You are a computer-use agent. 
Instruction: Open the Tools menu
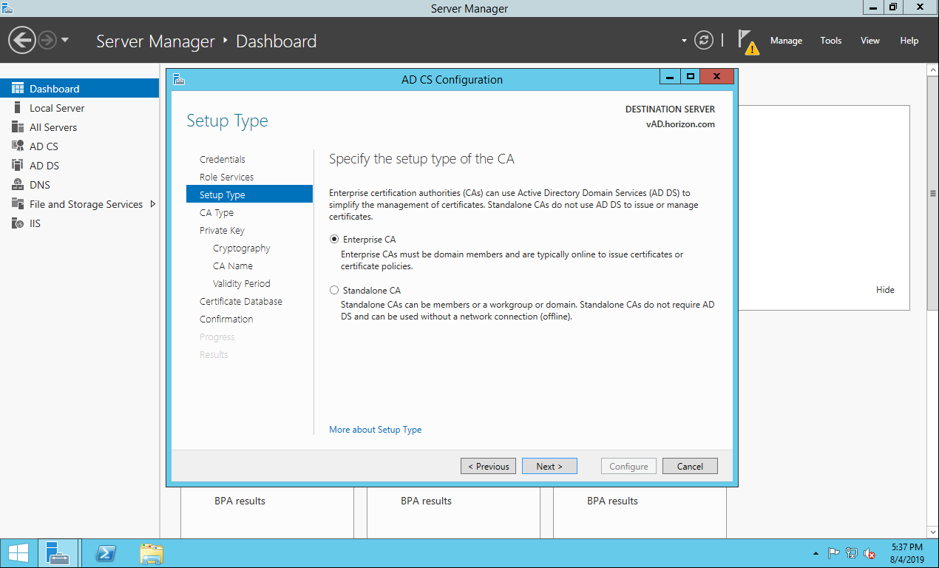(830, 41)
